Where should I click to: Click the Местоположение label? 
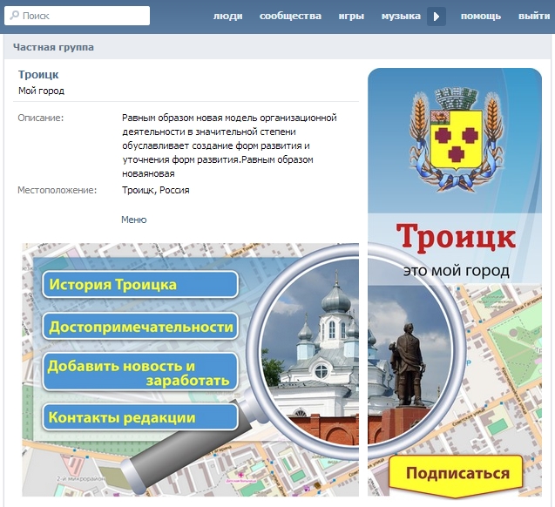(x=57, y=191)
